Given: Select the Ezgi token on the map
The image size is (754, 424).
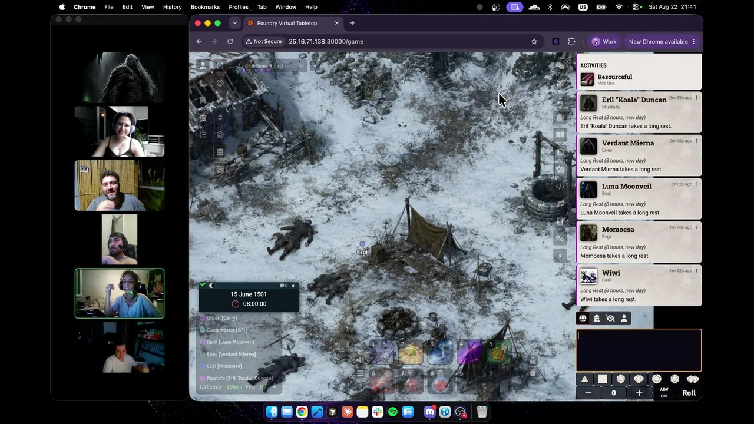Looking at the screenshot, I should click(x=362, y=244).
